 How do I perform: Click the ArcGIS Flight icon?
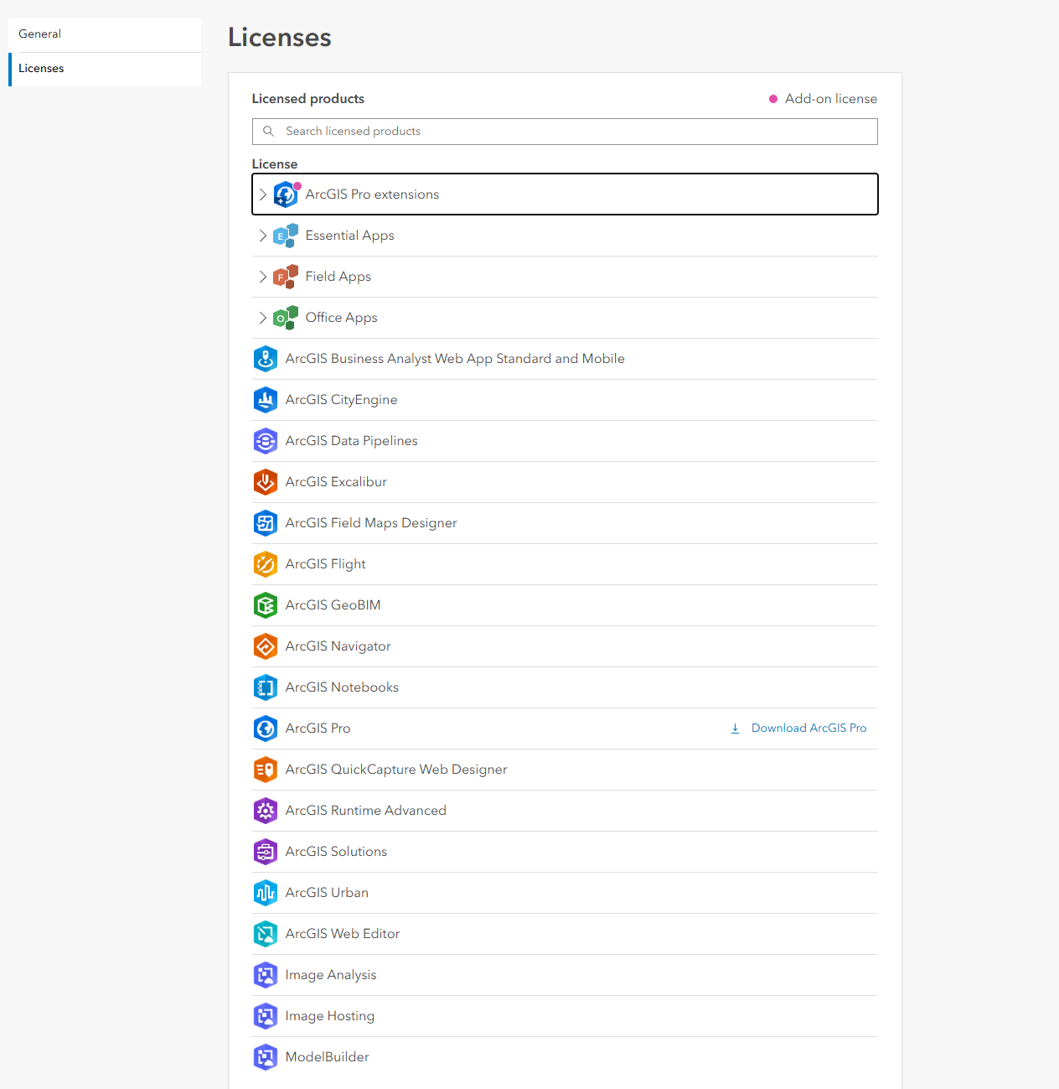[266, 564]
